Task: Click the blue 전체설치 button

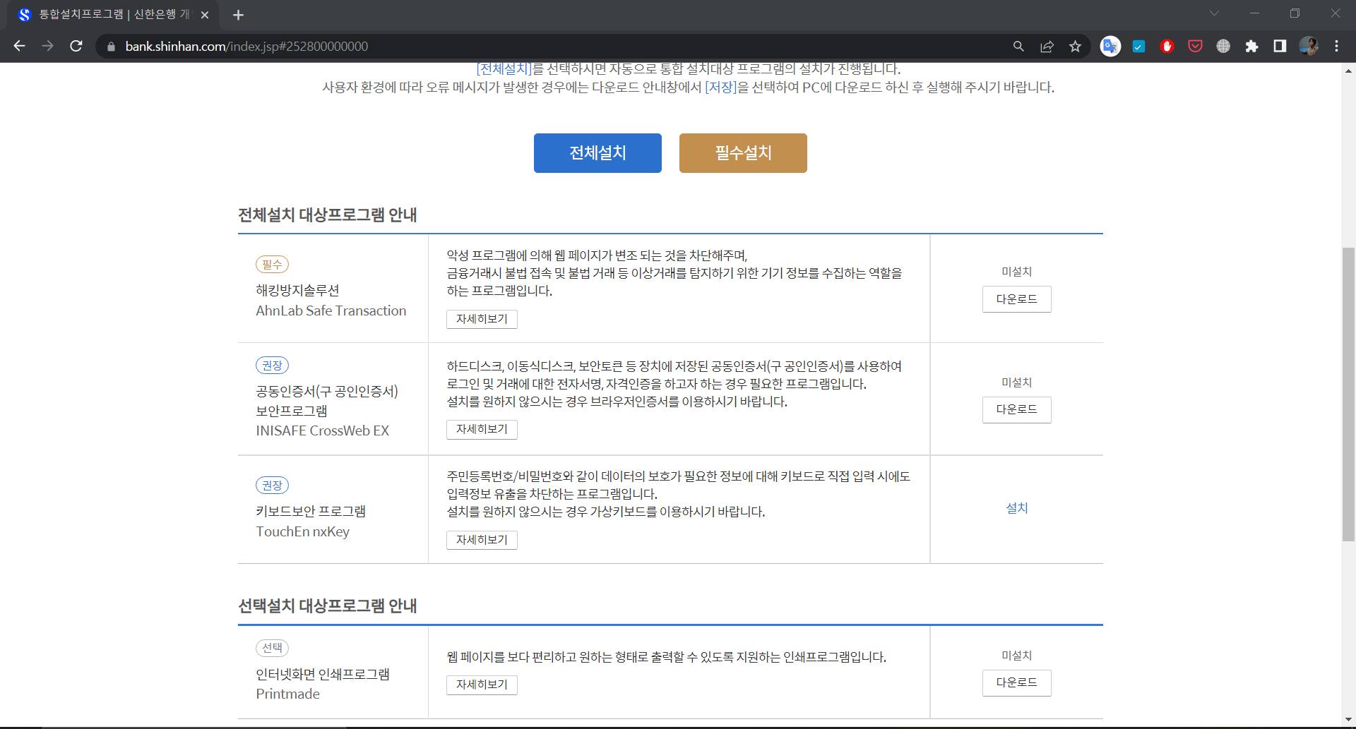Action: 597,153
